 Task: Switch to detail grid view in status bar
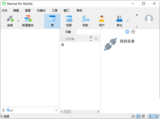point(143,116)
